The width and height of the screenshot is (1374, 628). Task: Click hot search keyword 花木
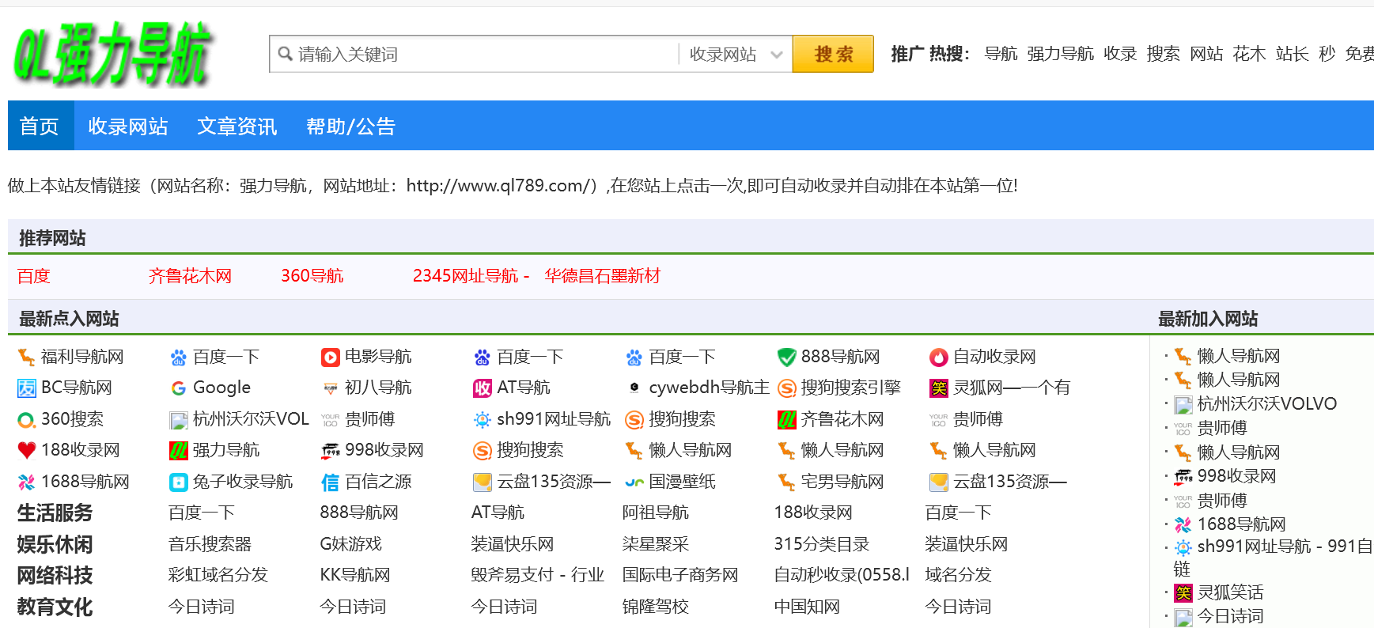pyautogui.click(x=1249, y=54)
